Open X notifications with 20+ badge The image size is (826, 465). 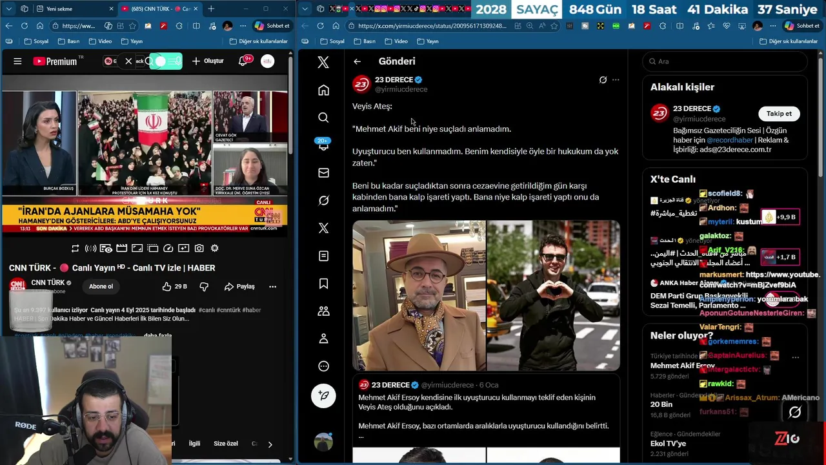(323, 145)
